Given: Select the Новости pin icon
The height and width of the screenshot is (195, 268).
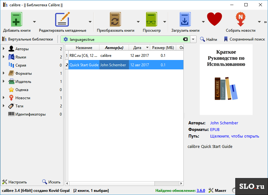Looking at the screenshot, I should (11, 98).
